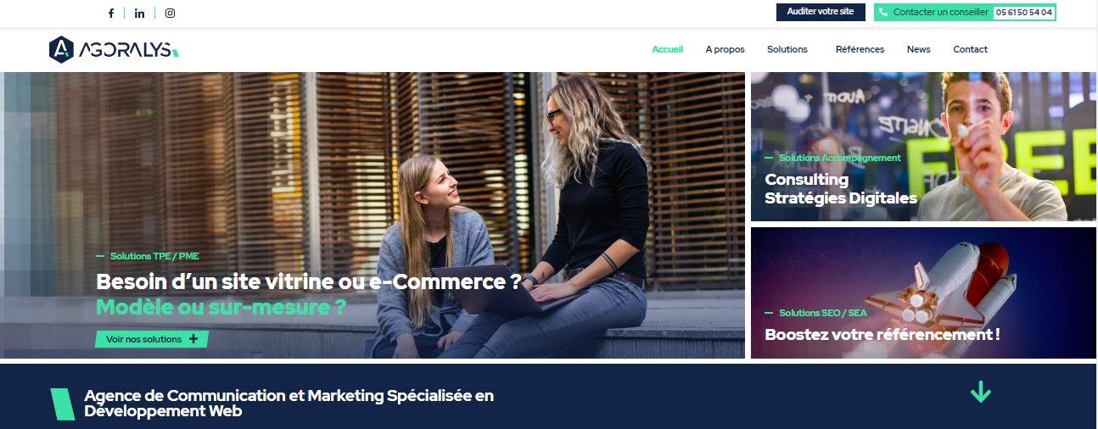This screenshot has height=429, width=1098.
Task: Open the LinkedIn icon link
Action: [139, 13]
